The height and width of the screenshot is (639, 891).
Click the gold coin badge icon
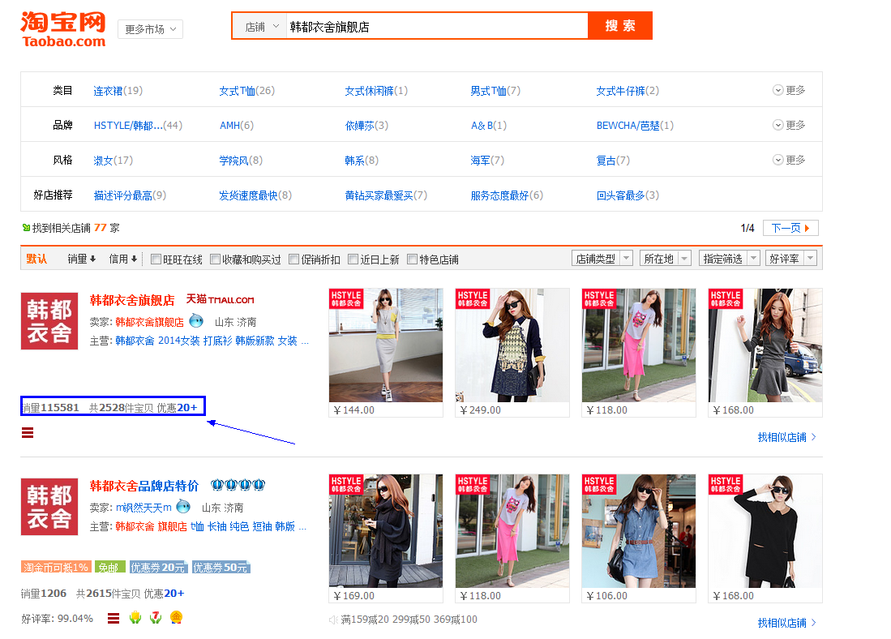click(x=177, y=617)
